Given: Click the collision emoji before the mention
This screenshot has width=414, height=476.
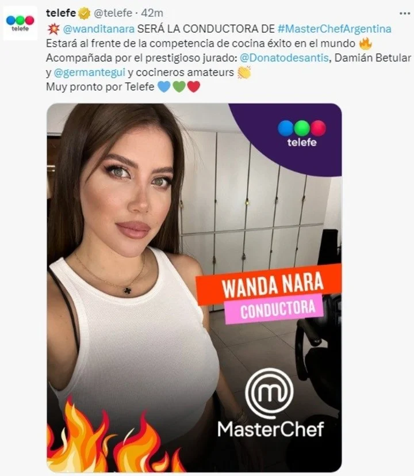Looking at the screenshot, I should coord(53,29).
